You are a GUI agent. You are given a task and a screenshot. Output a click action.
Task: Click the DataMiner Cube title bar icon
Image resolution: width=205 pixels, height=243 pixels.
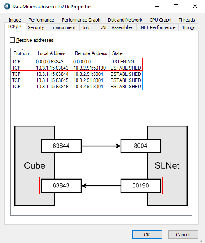coord(7,6)
